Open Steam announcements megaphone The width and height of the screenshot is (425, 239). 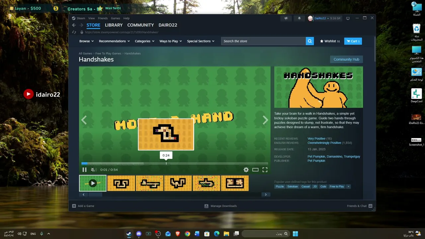(286, 18)
